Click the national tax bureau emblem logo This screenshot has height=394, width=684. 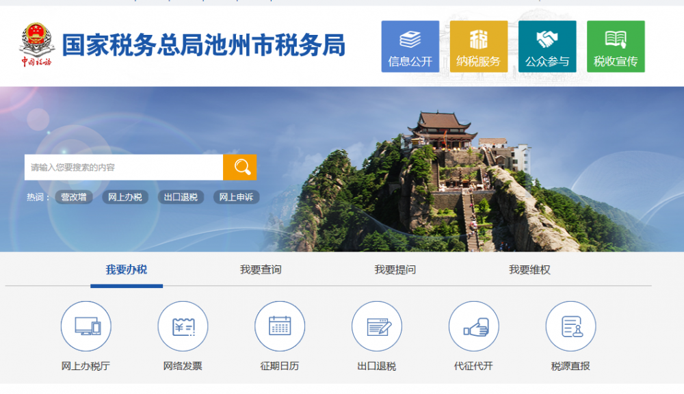(35, 42)
